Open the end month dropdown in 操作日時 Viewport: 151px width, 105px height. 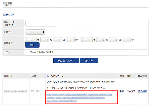[x=101, y=40]
